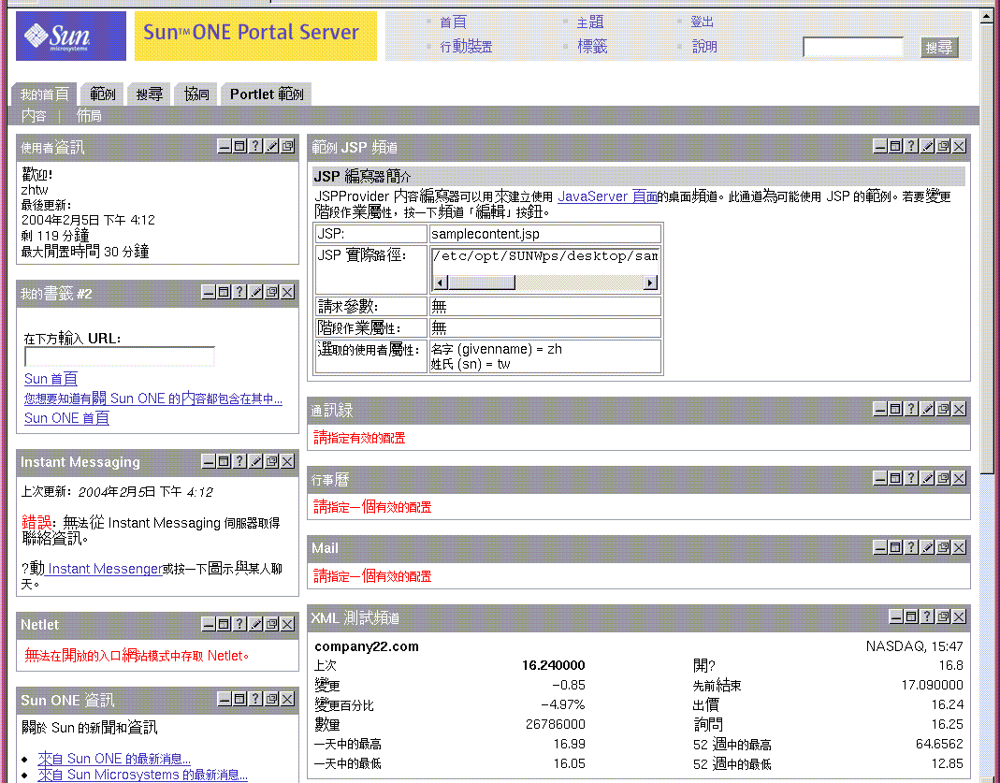The height and width of the screenshot is (783, 1000).
Task: Open help for 範例 JSP 頻道 channel
Action: coord(911,147)
